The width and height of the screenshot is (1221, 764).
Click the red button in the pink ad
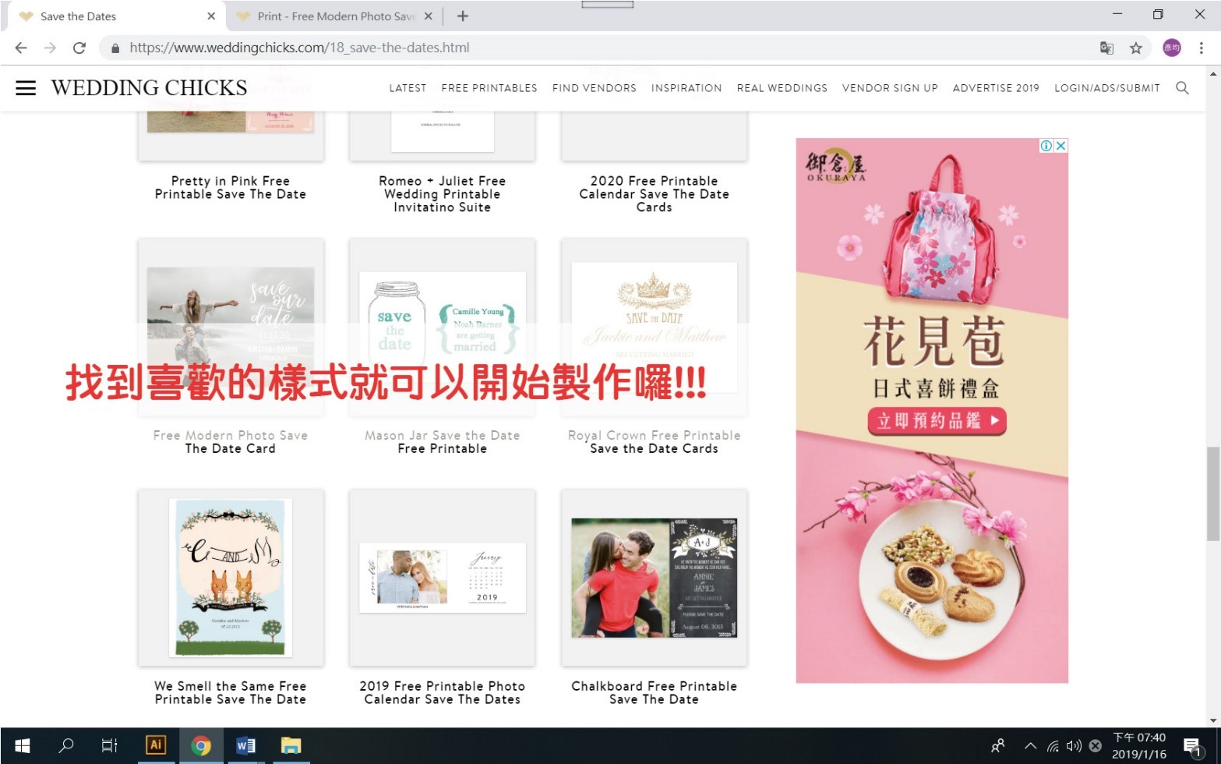click(x=937, y=421)
